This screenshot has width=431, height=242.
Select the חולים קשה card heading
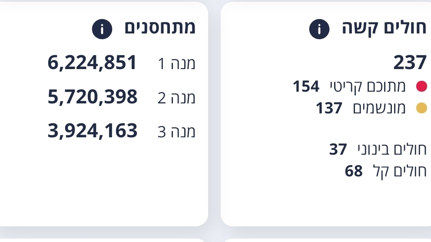(x=384, y=28)
